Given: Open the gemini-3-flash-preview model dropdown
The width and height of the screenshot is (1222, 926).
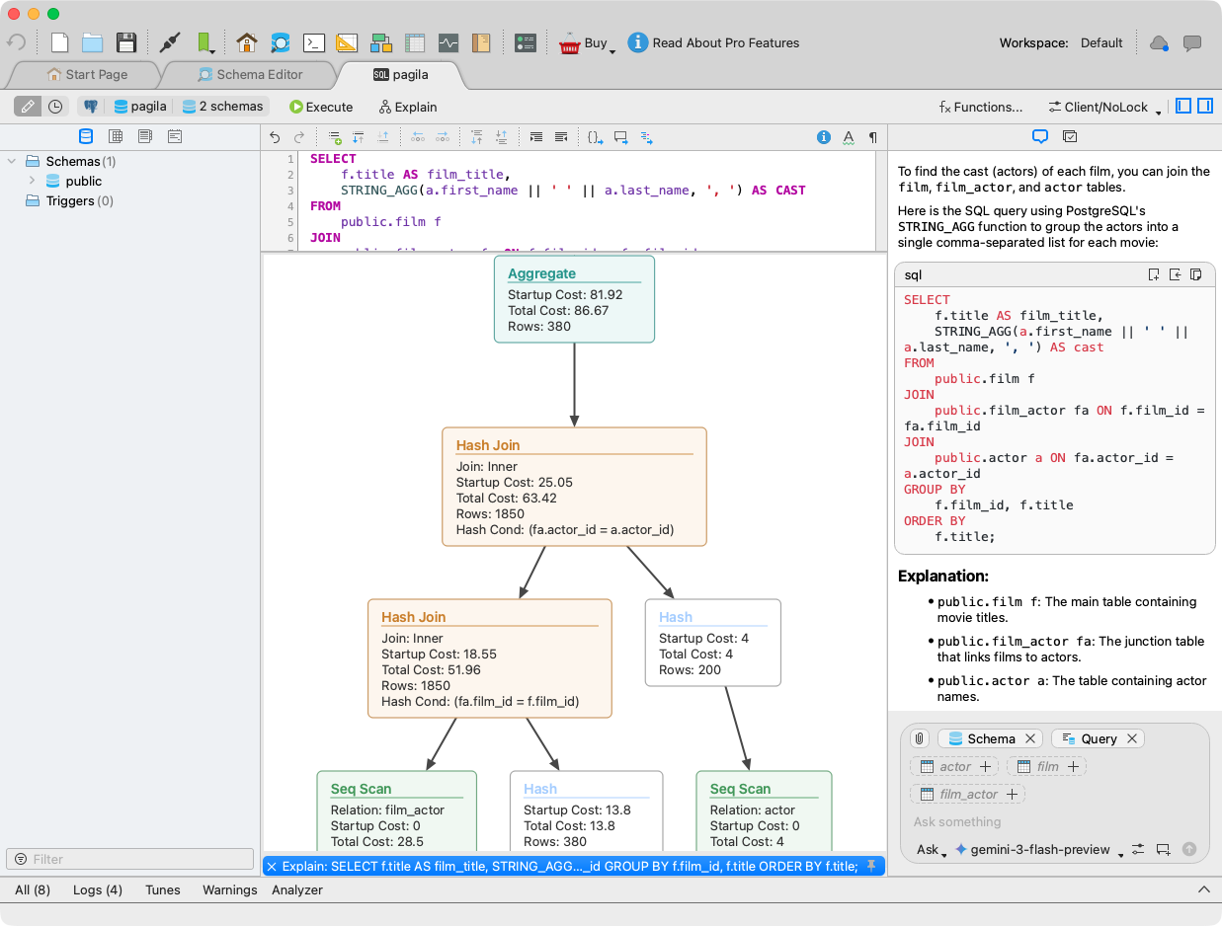Looking at the screenshot, I should pyautogui.click(x=1039, y=849).
